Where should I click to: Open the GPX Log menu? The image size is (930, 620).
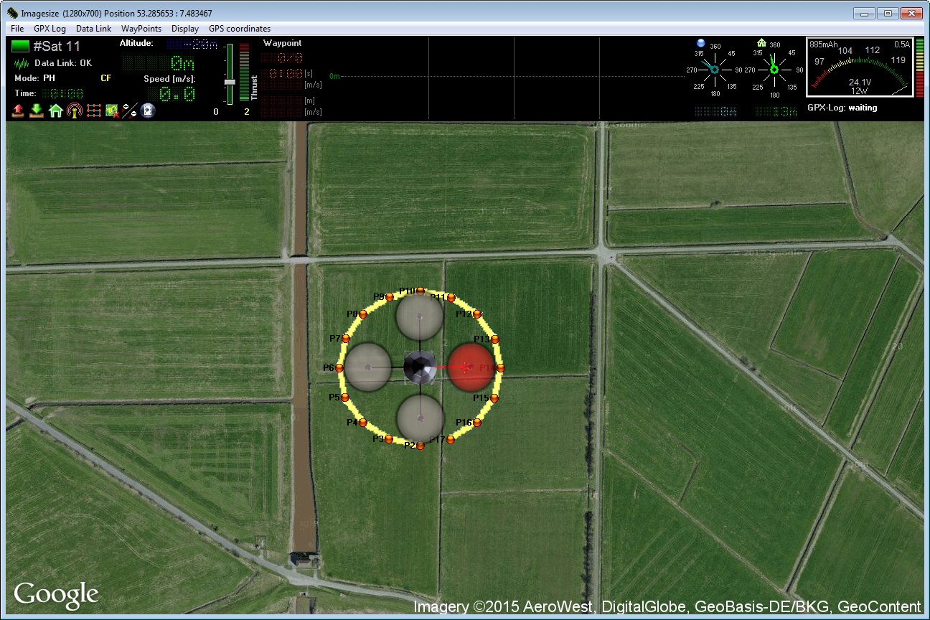(x=50, y=29)
